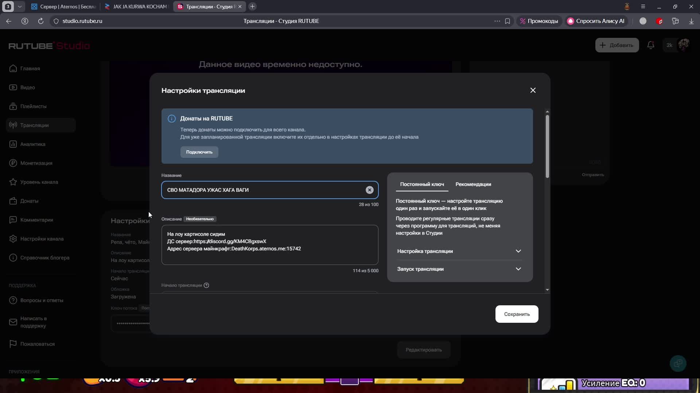Click the Добавить button in the header
The image size is (700, 393).
[617, 45]
